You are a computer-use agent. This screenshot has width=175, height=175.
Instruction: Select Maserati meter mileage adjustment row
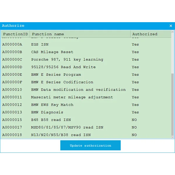click(86, 97)
